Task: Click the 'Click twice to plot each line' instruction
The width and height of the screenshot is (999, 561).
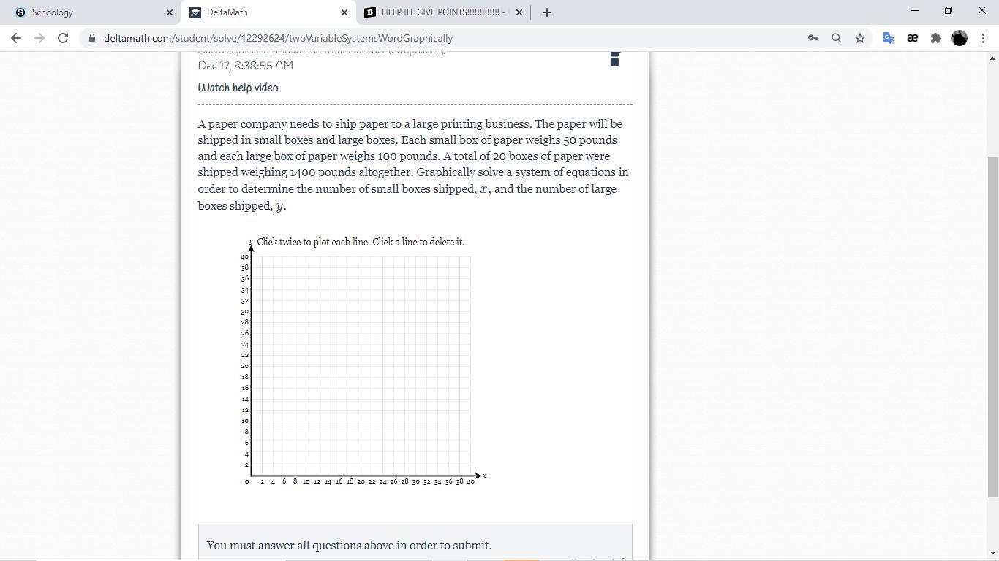Action: click(361, 242)
